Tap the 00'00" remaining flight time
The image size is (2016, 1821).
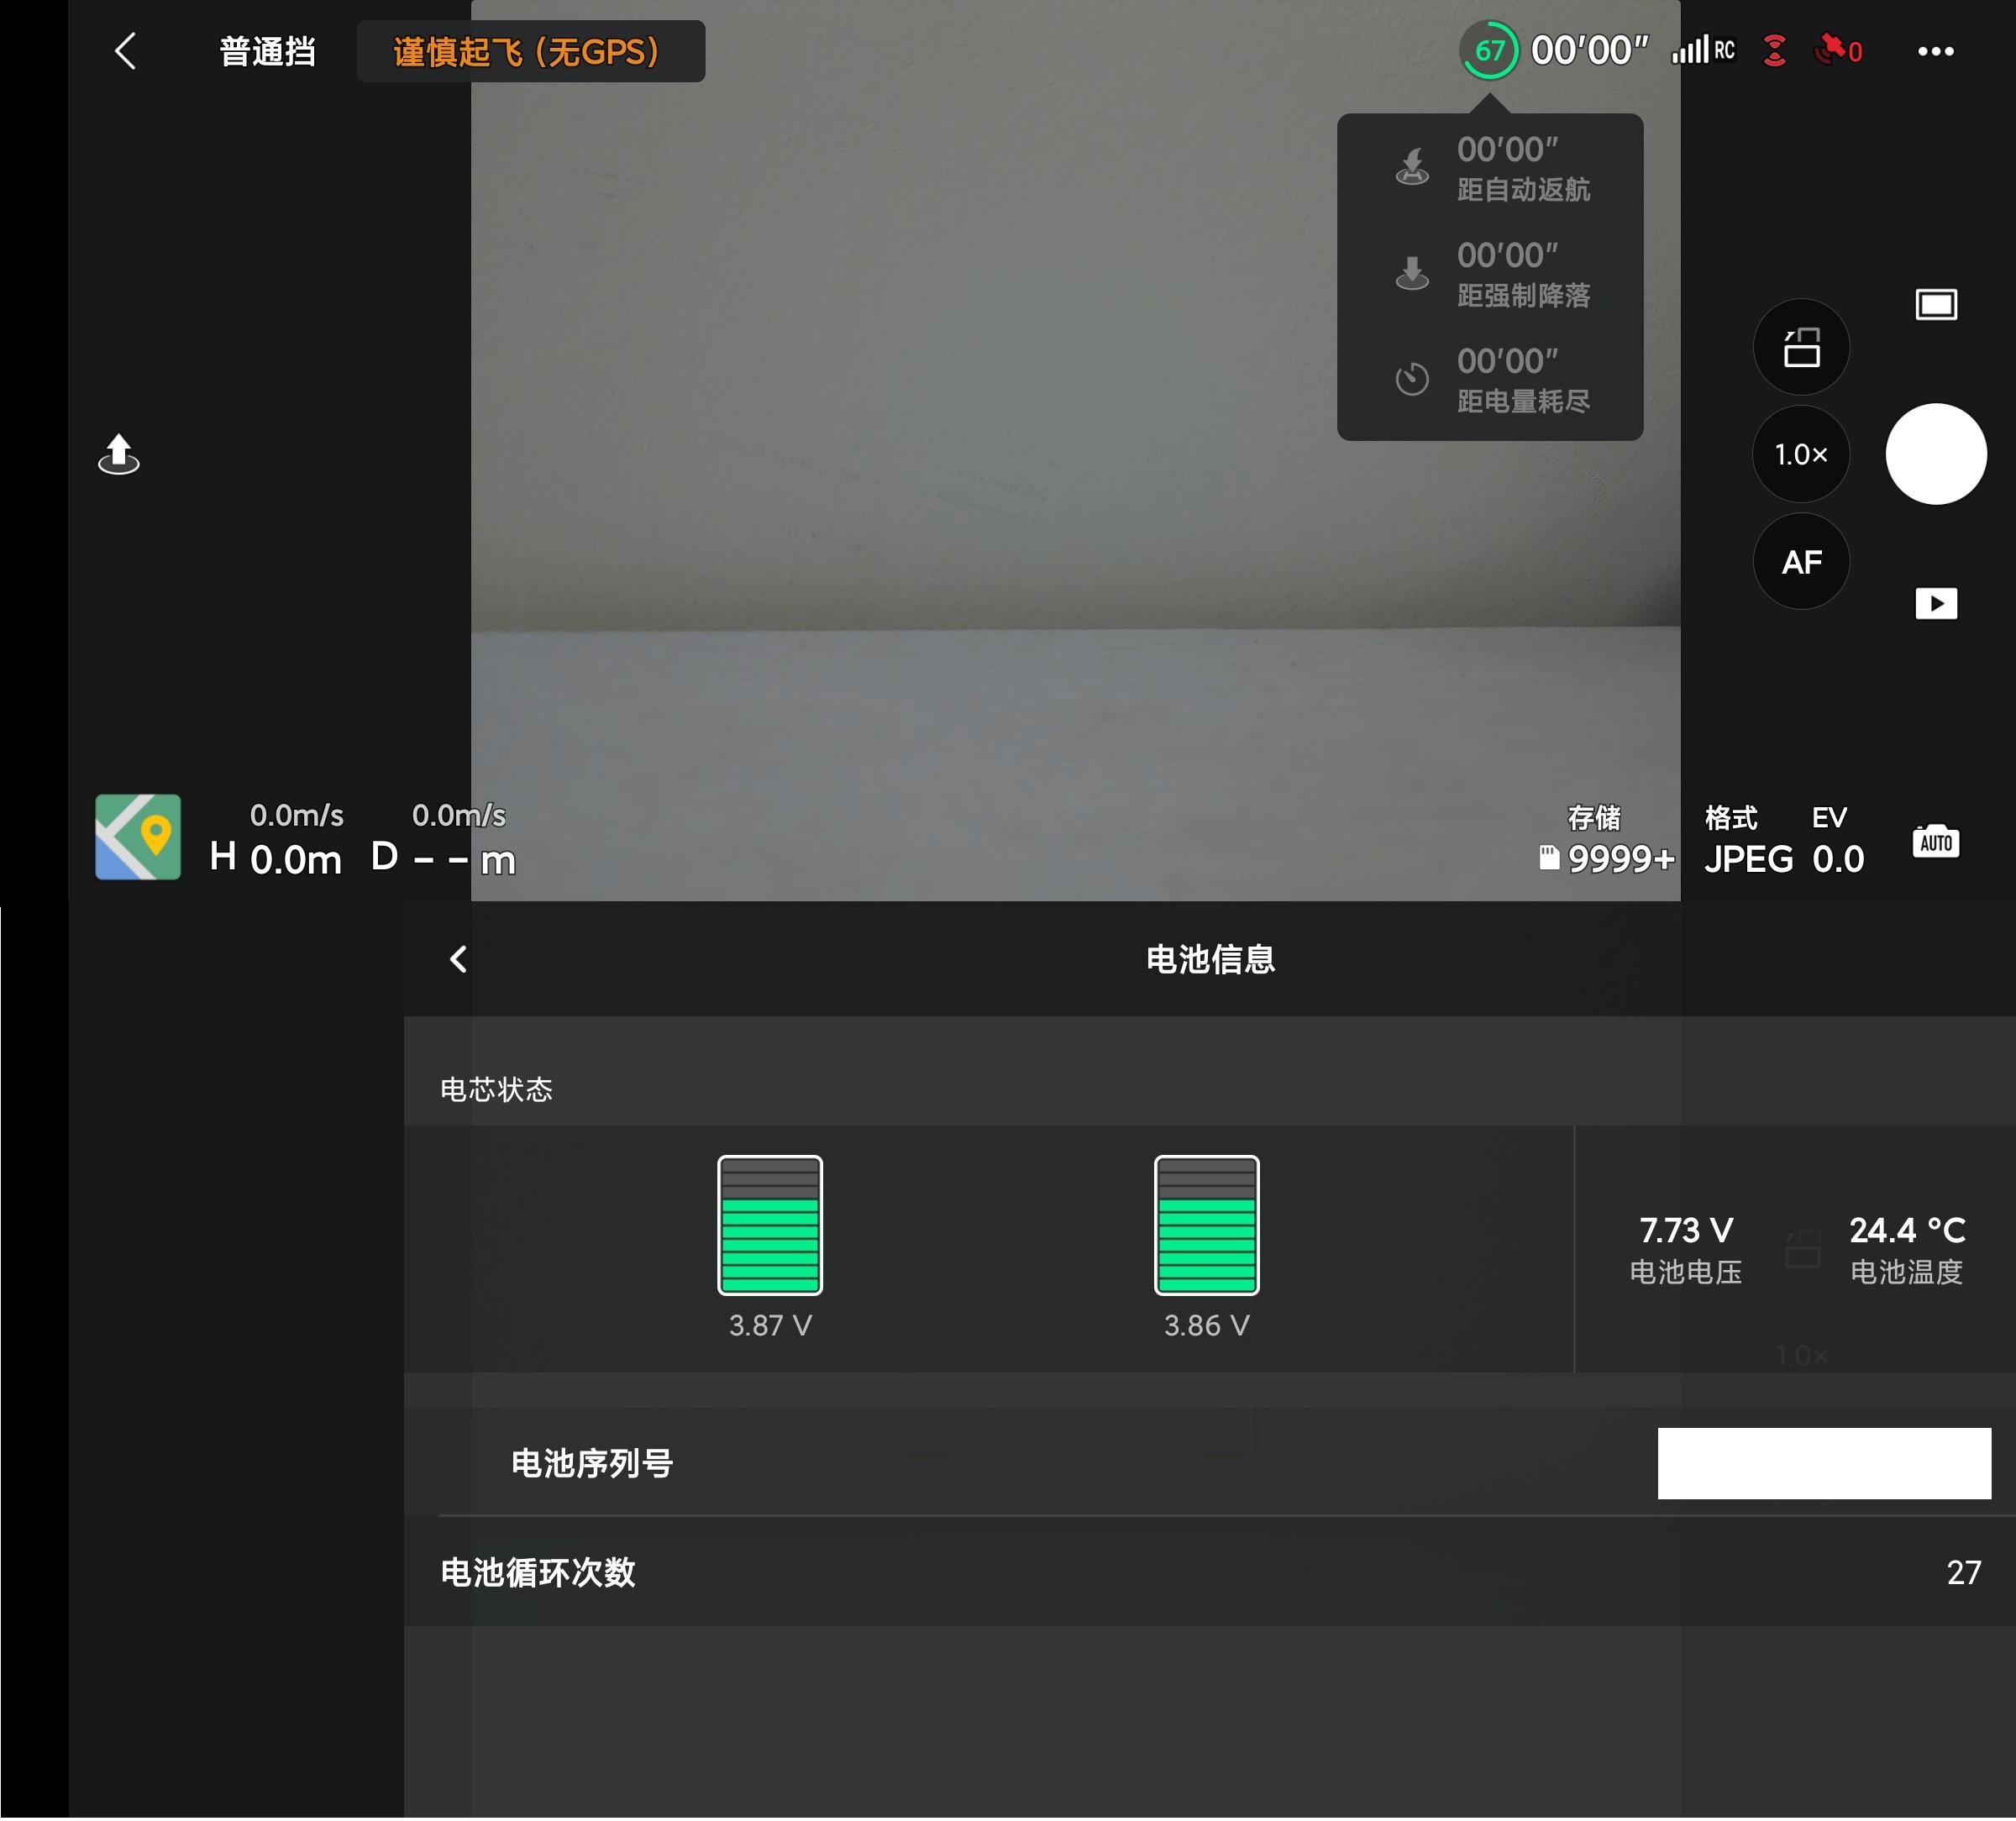point(1590,50)
